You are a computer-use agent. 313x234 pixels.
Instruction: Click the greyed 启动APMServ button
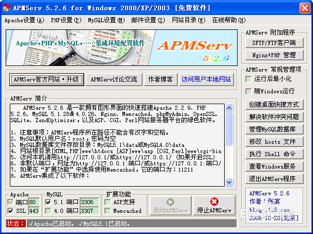[x=170, y=206]
